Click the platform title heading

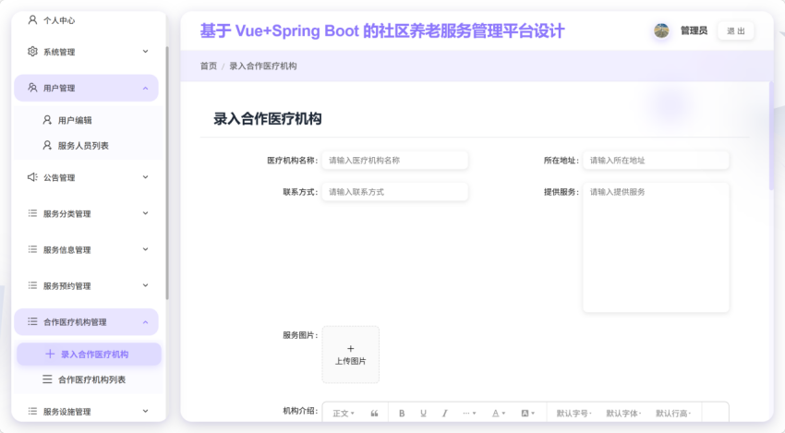(x=382, y=31)
